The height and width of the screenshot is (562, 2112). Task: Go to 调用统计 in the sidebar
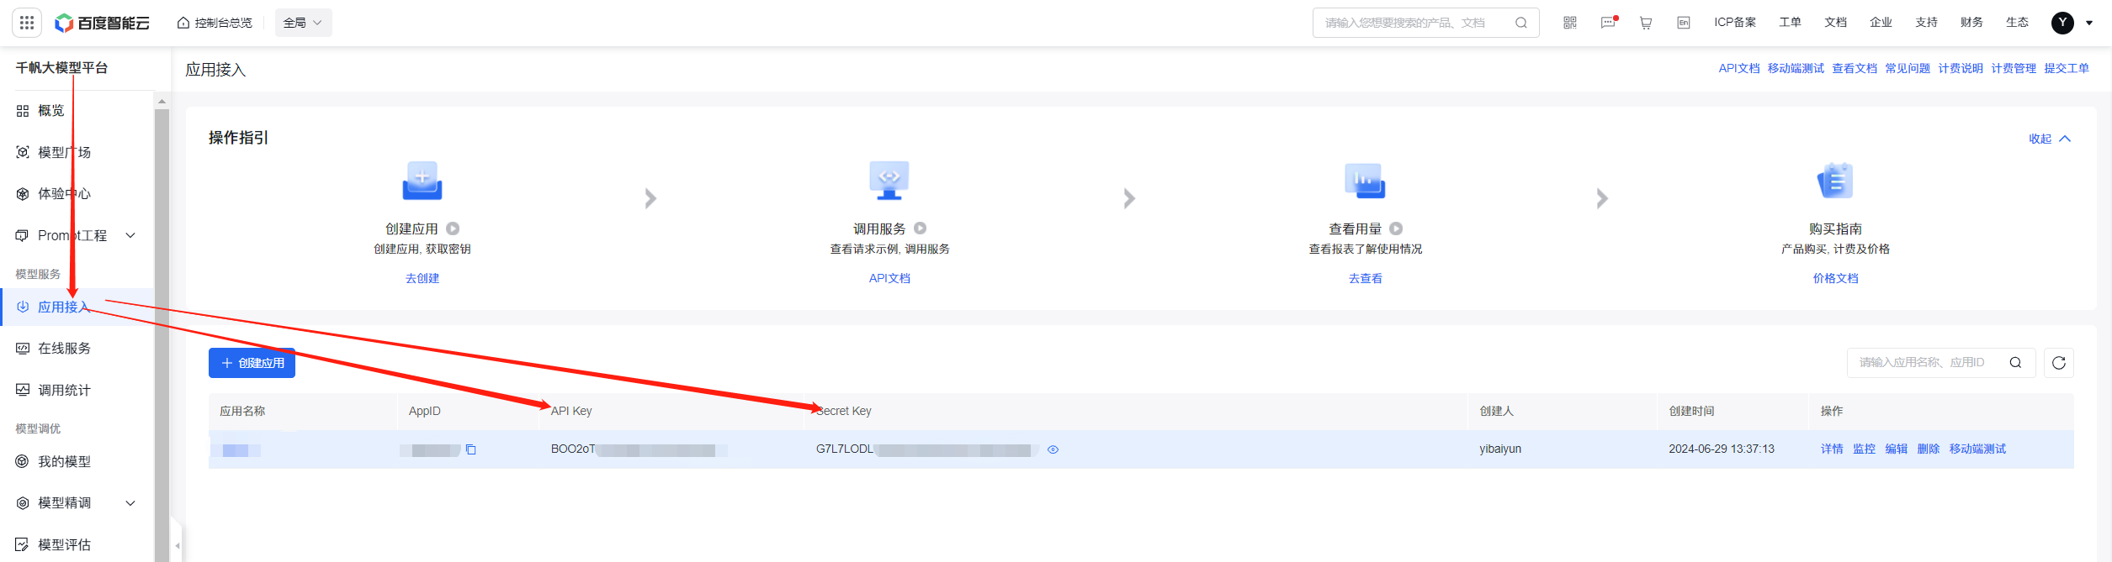[64, 390]
